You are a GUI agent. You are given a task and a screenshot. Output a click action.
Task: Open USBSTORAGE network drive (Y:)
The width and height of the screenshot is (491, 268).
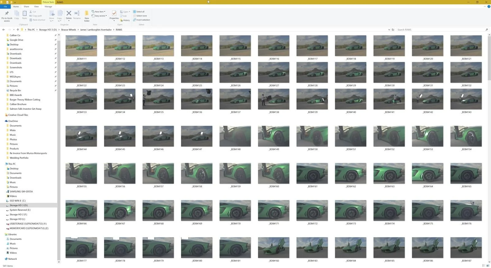pos(28,224)
